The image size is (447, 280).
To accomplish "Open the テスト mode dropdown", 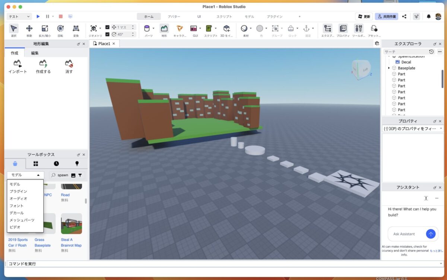I will tap(19, 16).
